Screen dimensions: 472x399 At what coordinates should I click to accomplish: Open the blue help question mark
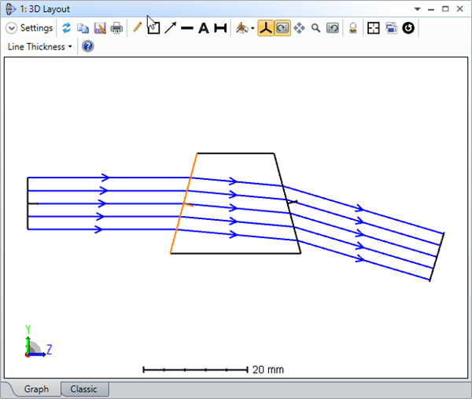coord(87,46)
